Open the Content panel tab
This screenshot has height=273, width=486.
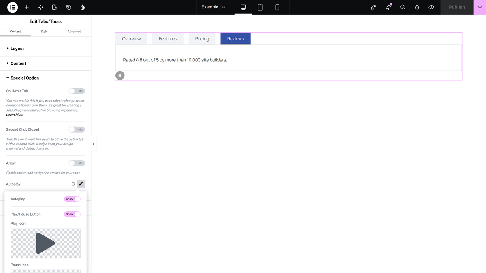point(15,32)
